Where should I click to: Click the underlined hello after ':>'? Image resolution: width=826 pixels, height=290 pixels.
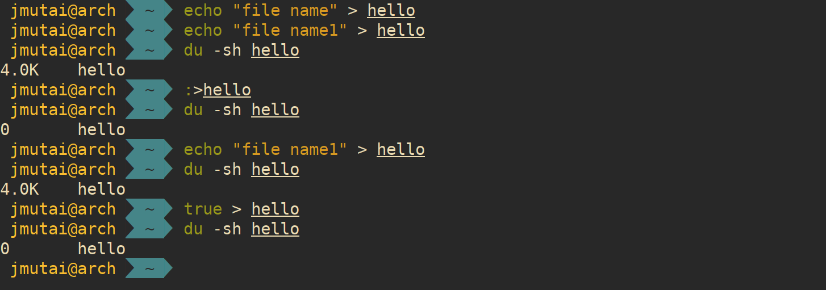[227, 90]
